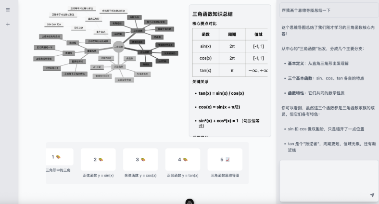Select the 重要性质 mind map node
Image resolution: width=379 pixels, height=204 pixels.
coord(91,51)
